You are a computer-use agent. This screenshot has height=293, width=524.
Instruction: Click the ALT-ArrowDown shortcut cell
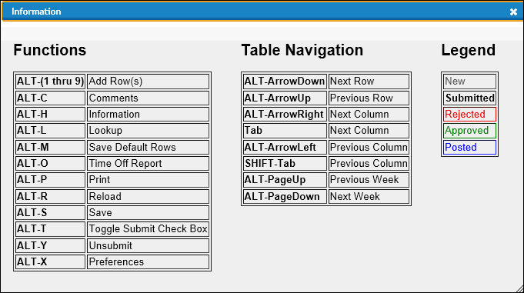point(285,82)
